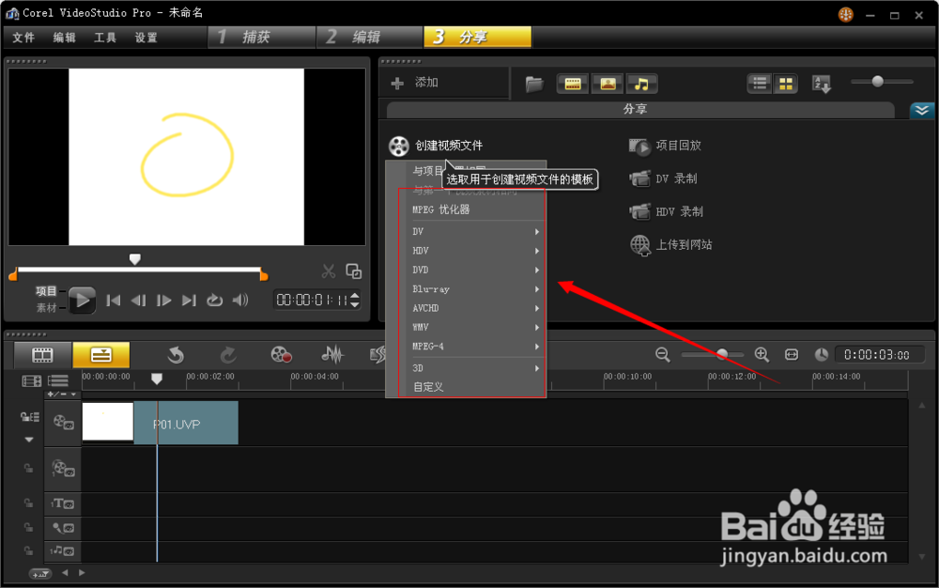
Task: Step to next frame
Action: [x=163, y=301]
